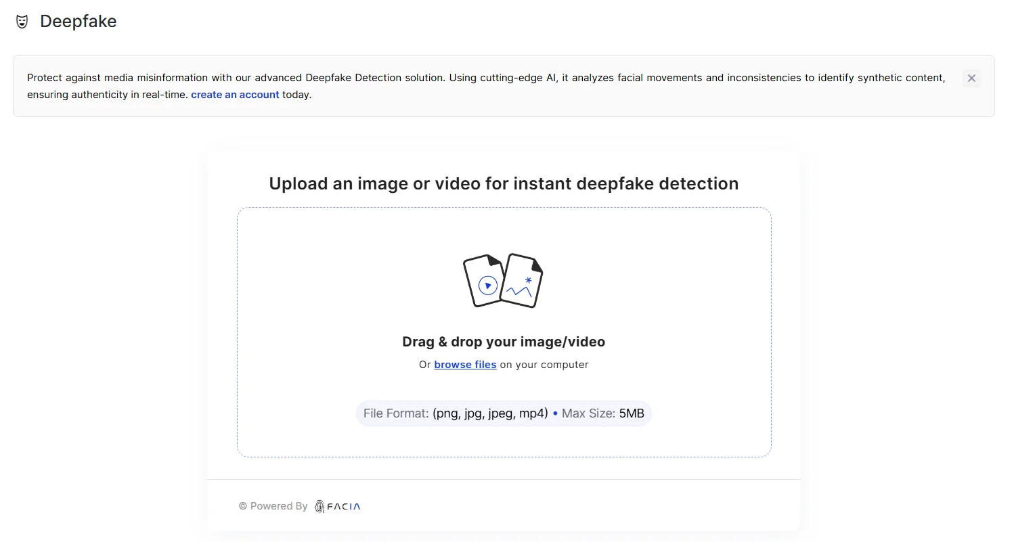This screenshot has width=1014, height=542.
Task: Click the upload instruction heading text
Action: (504, 183)
